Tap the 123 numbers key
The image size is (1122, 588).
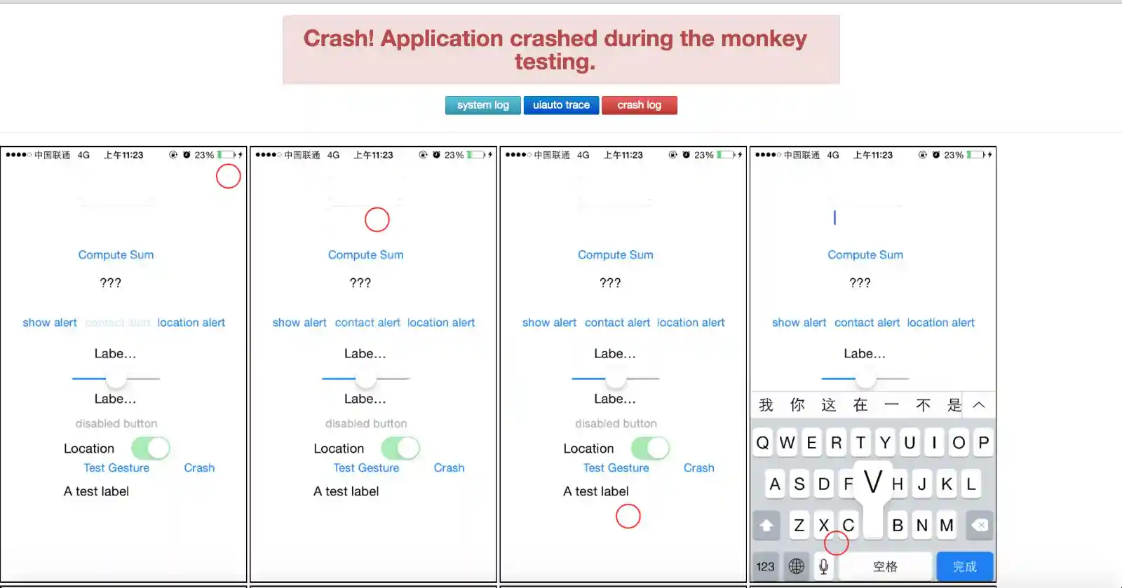click(x=766, y=566)
